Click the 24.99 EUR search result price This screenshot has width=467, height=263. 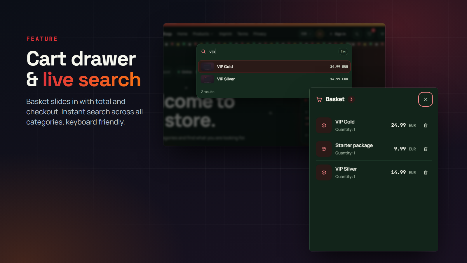(339, 67)
